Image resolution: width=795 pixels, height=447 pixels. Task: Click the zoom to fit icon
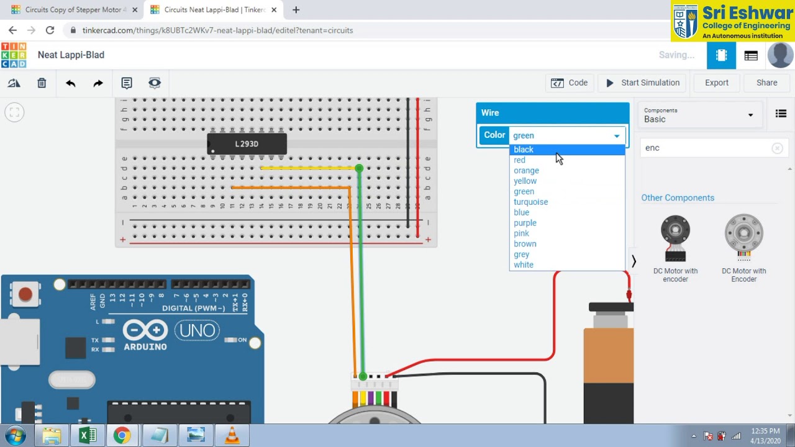14,112
